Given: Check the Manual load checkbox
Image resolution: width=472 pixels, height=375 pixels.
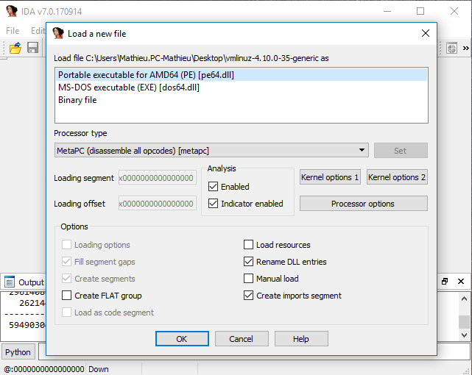Looking at the screenshot, I should point(249,279).
